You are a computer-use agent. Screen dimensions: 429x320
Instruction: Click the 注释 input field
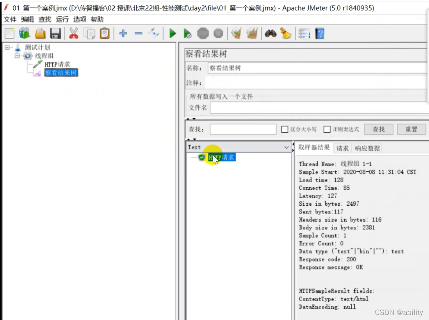(317, 83)
